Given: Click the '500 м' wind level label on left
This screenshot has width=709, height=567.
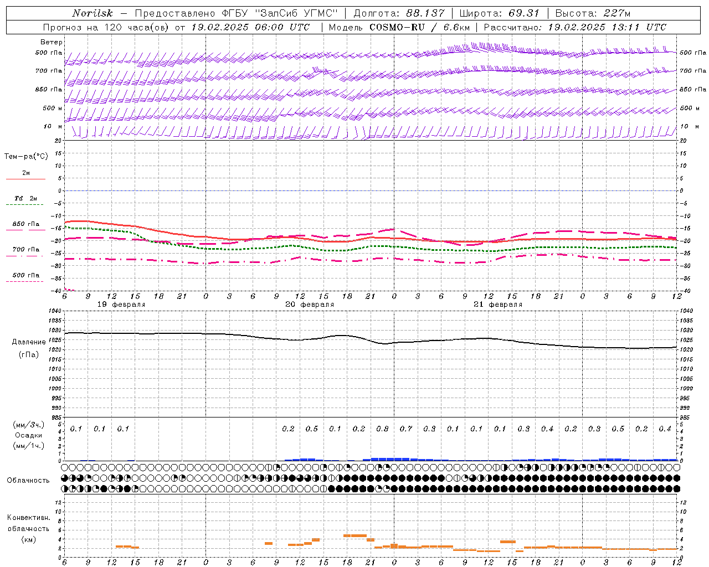Looking at the screenshot, I should click(53, 108).
